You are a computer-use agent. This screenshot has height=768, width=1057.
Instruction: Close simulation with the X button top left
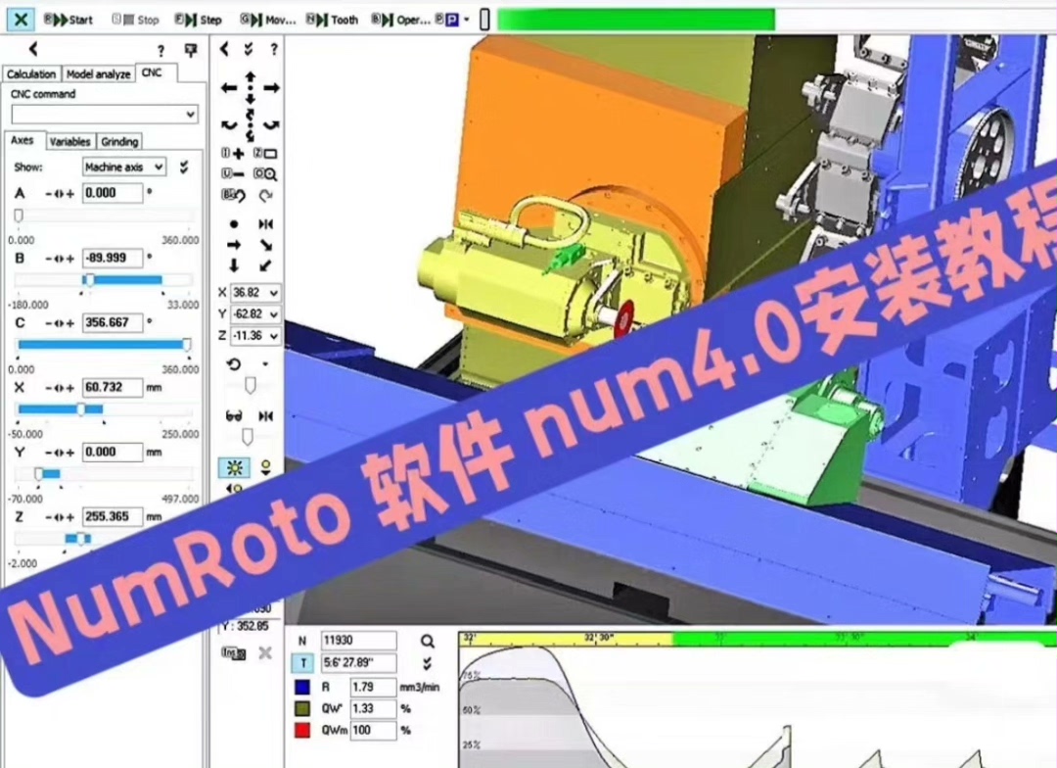pyautogui.click(x=21, y=19)
